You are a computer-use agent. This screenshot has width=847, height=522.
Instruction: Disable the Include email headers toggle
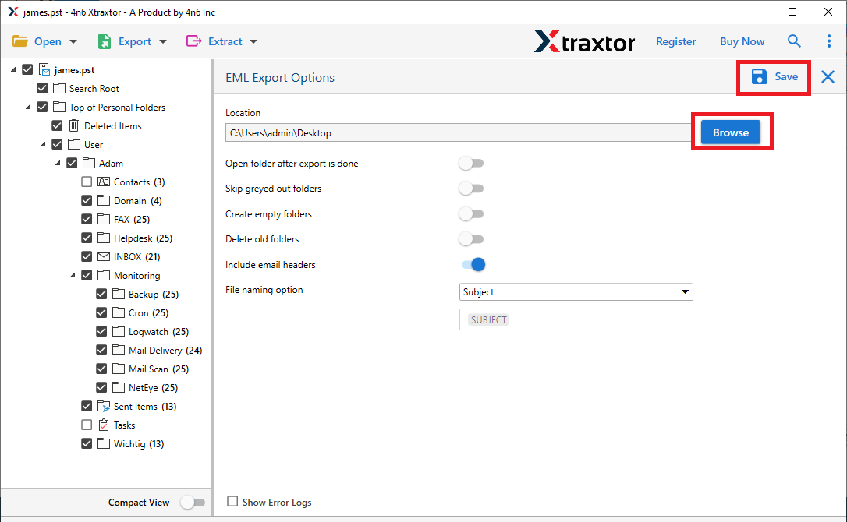point(473,264)
